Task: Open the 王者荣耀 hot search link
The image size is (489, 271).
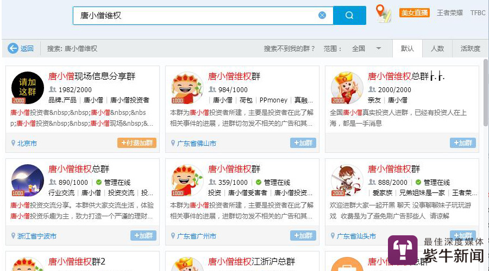Action: pyautogui.click(x=450, y=13)
